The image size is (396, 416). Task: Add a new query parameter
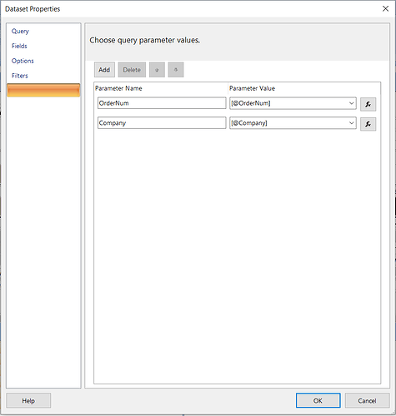tap(104, 70)
